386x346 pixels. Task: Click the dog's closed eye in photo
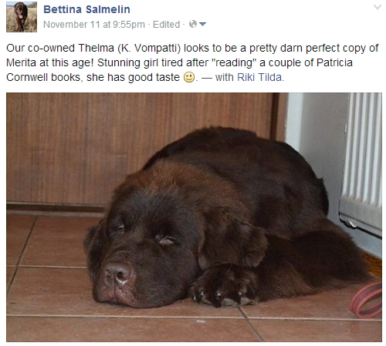[166, 240]
